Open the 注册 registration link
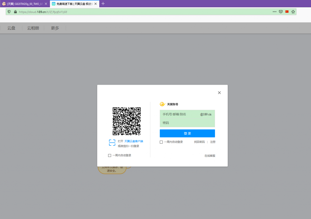The height and width of the screenshot is (219, 311). [213, 142]
